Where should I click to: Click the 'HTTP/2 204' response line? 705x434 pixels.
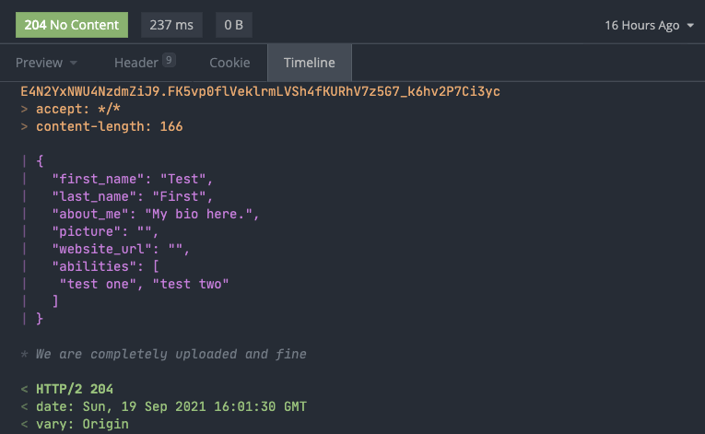[x=67, y=389]
